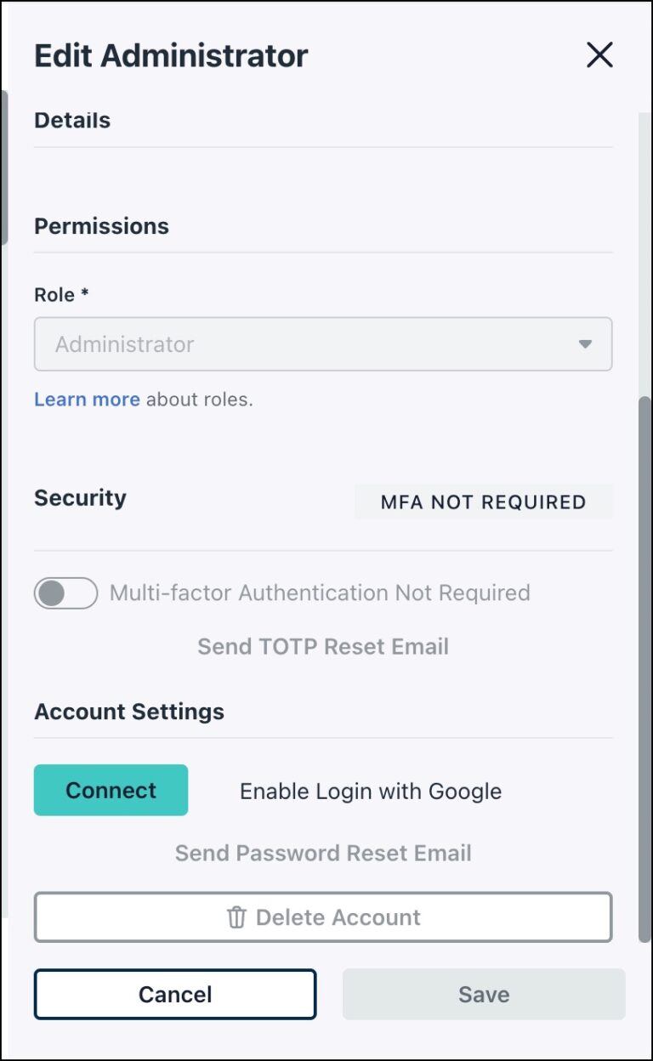Image resolution: width=653 pixels, height=1061 pixels.
Task: Click the trash icon on Delete Account
Action: [x=238, y=916]
